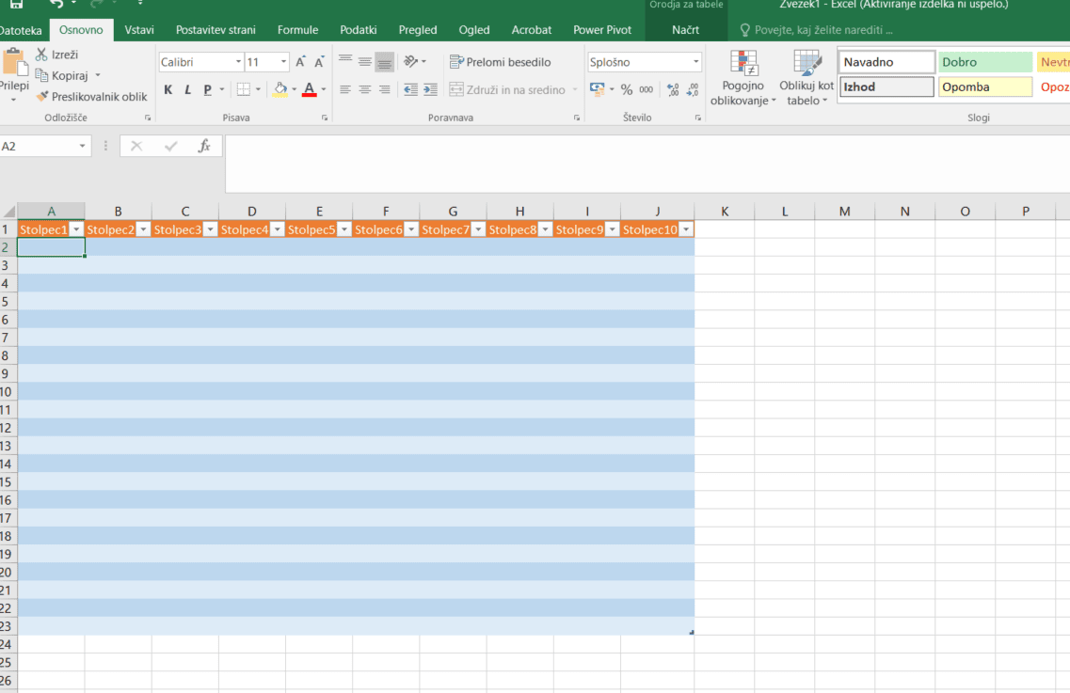Viewport: 1070px width, 693px height.
Task: Switch to the Vstavi ribbon tab
Action: click(139, 30)
